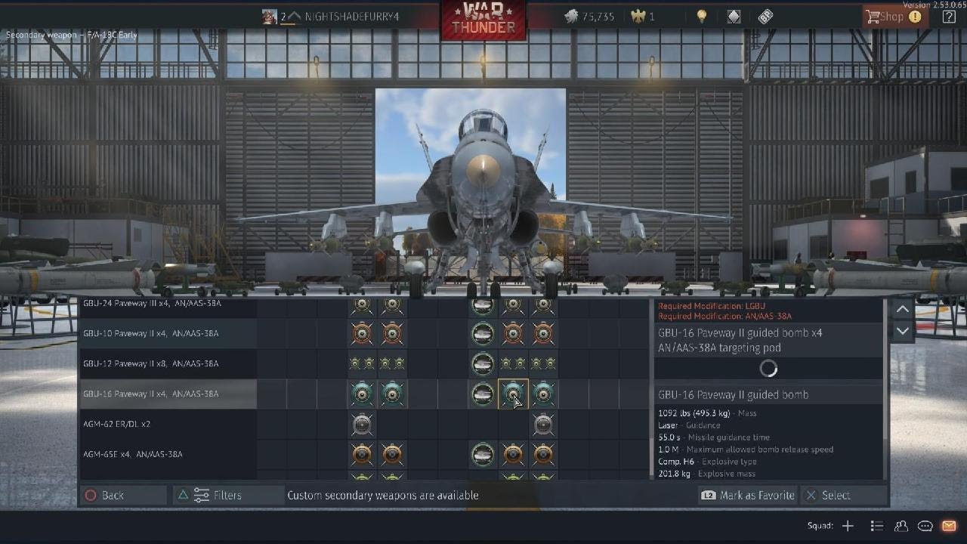Open the contacts friends icon
This screenshot has height=544, width=967.
tap(901, 526)
